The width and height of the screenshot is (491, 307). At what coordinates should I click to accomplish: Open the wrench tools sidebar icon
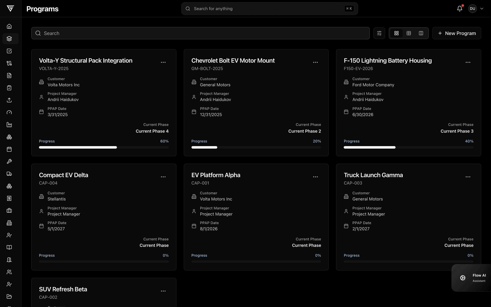9,161
